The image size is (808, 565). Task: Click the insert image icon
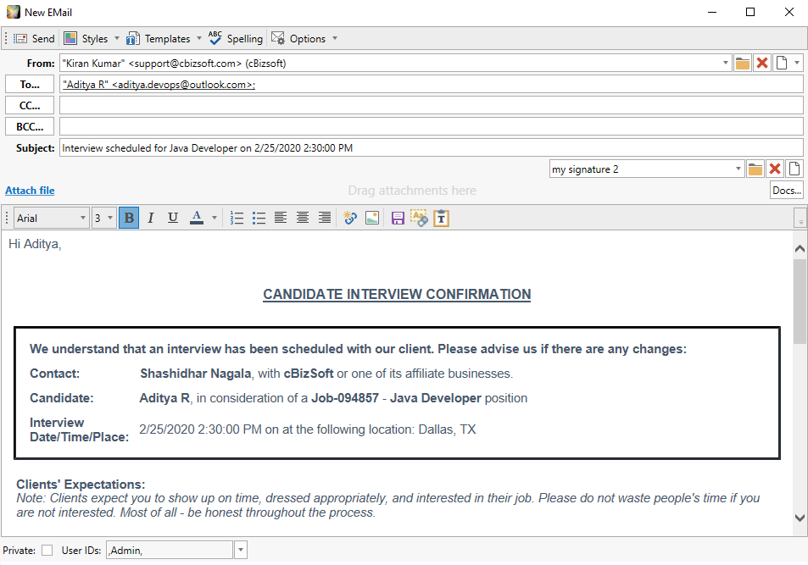tap(372, 218)
